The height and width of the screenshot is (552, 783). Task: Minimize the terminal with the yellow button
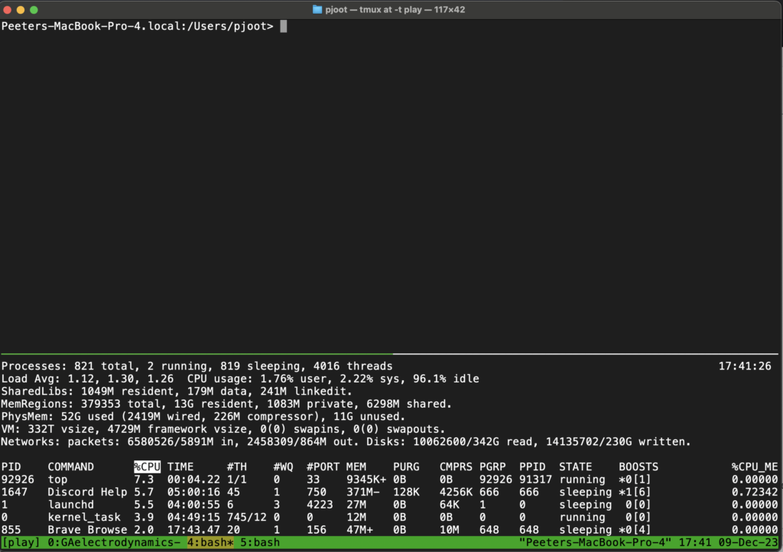pos(21,9)
